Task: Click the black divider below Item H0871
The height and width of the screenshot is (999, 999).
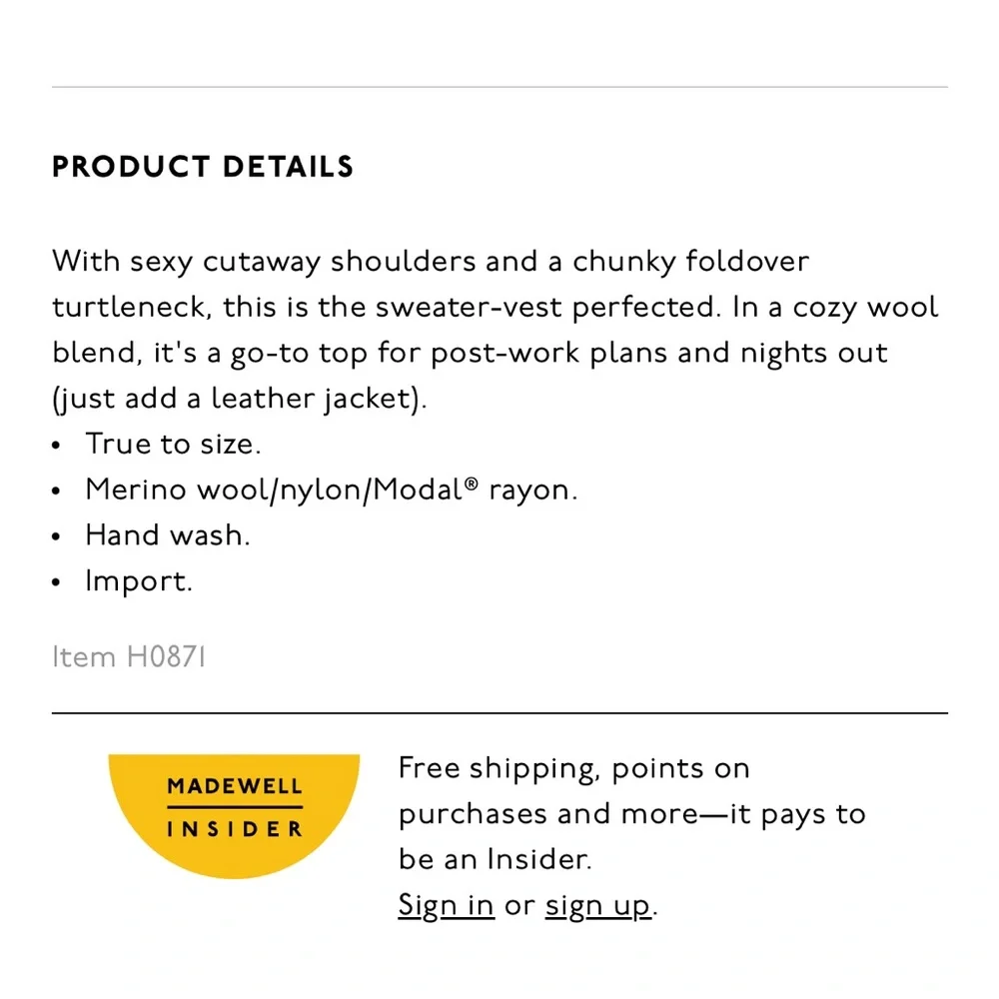Action: [x=499, y=713]
